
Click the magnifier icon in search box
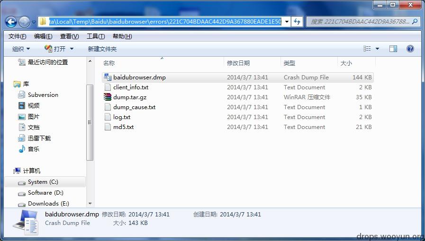(415, 22)
